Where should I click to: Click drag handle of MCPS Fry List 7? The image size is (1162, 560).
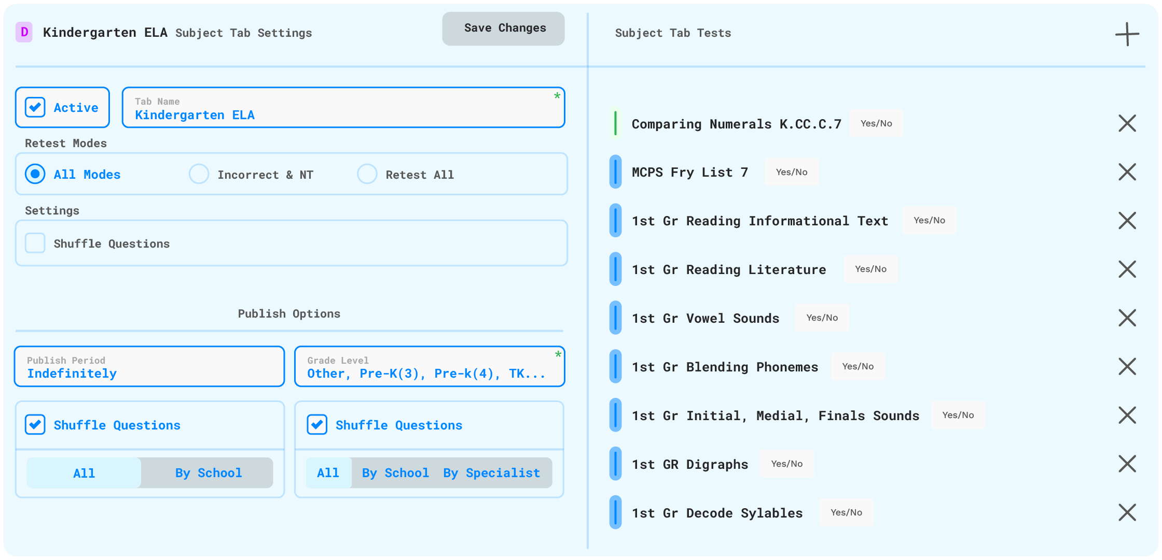(615, 172)
